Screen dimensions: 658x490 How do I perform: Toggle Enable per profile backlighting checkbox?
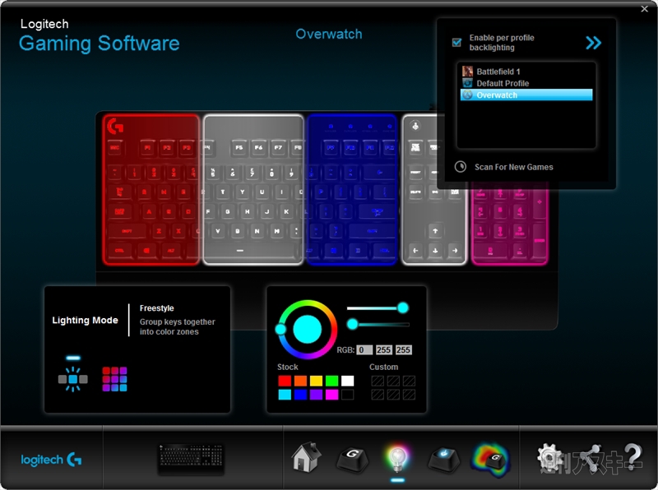pos(457,42)
